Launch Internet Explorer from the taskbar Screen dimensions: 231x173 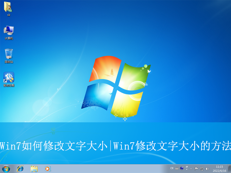pyautogui.click(x=20, y=168)
